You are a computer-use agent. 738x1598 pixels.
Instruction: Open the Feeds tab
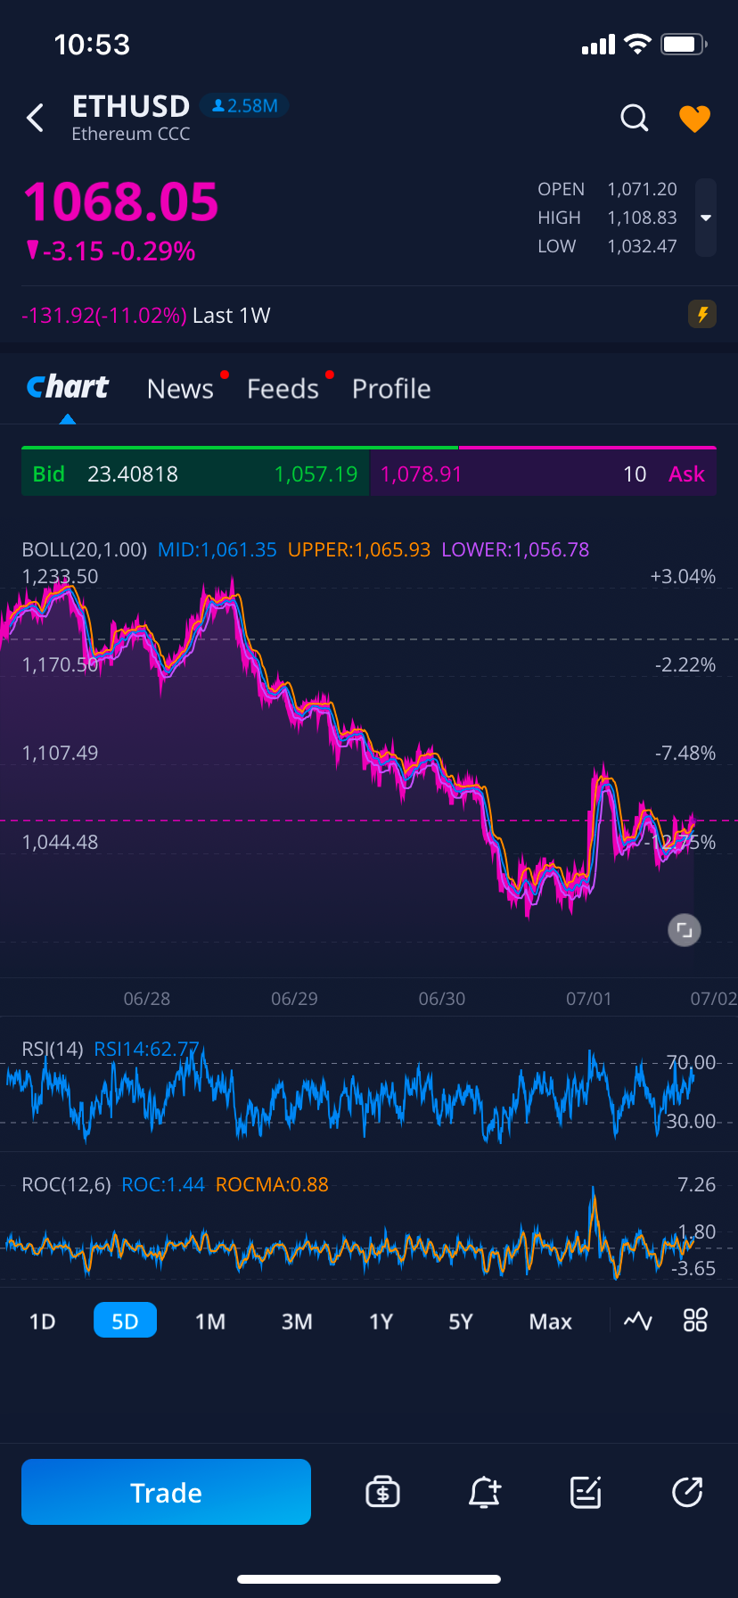pyautogui.click(x=283, y=389)
